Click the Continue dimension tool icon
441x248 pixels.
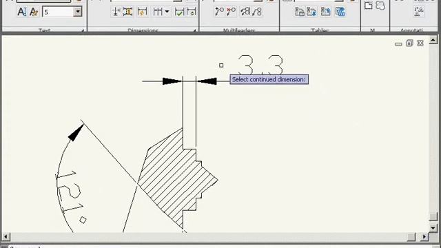(158, 12)
